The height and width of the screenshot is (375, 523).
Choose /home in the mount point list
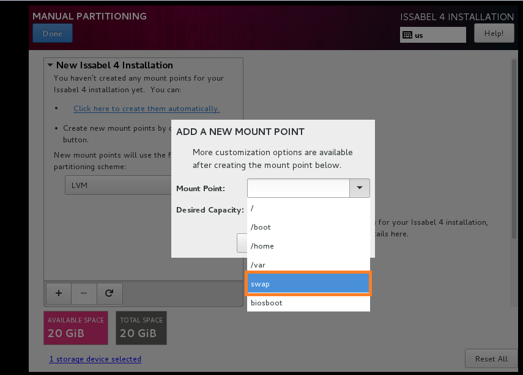[308, 246]
